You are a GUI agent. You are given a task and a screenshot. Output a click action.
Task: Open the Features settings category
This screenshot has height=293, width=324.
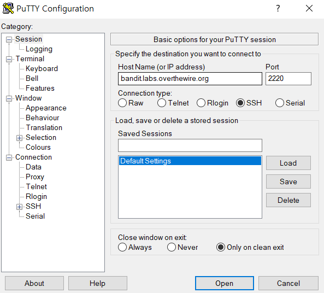[40, 89]
